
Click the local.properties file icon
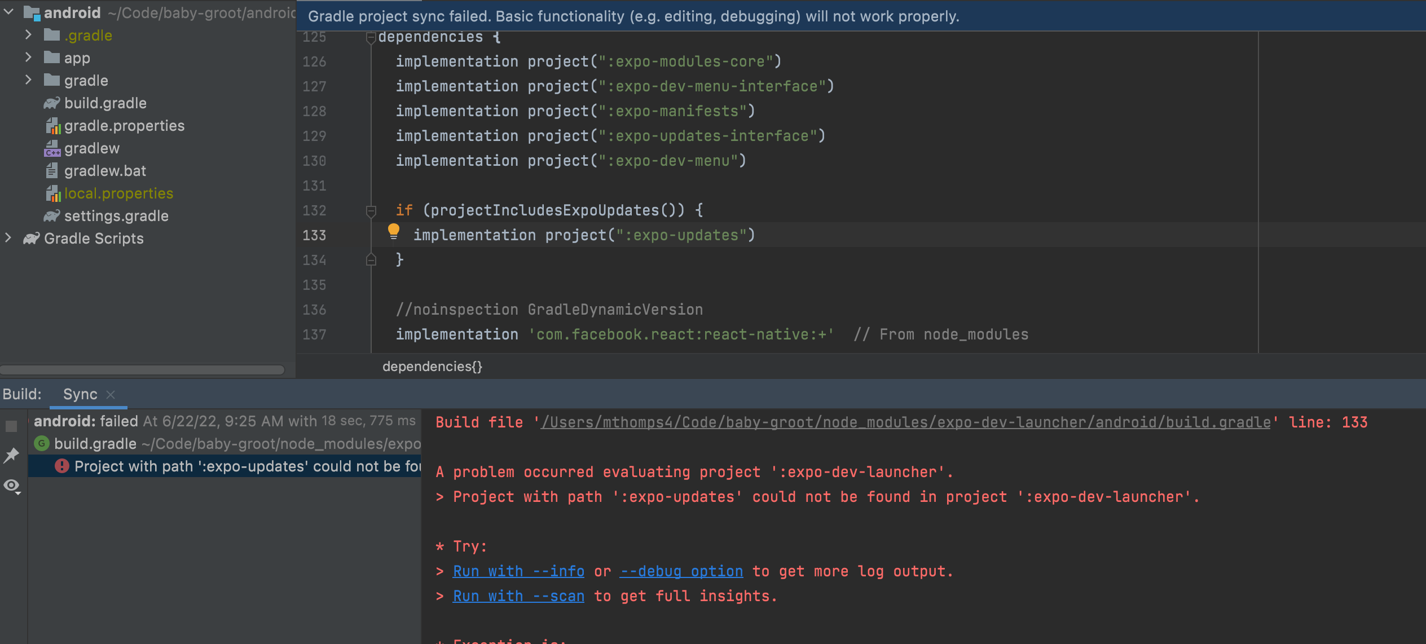pos(54,193)
